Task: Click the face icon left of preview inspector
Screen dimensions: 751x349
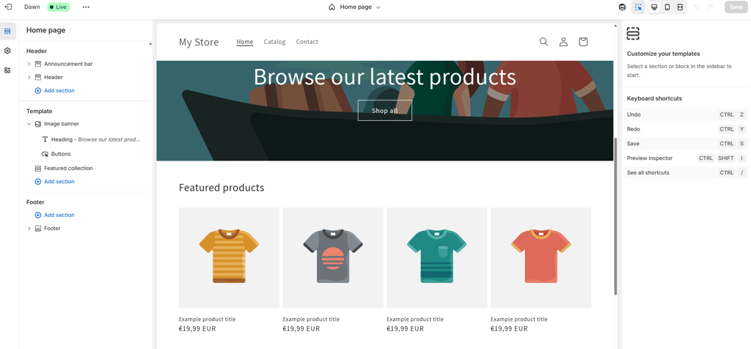Action: point(622,7)
